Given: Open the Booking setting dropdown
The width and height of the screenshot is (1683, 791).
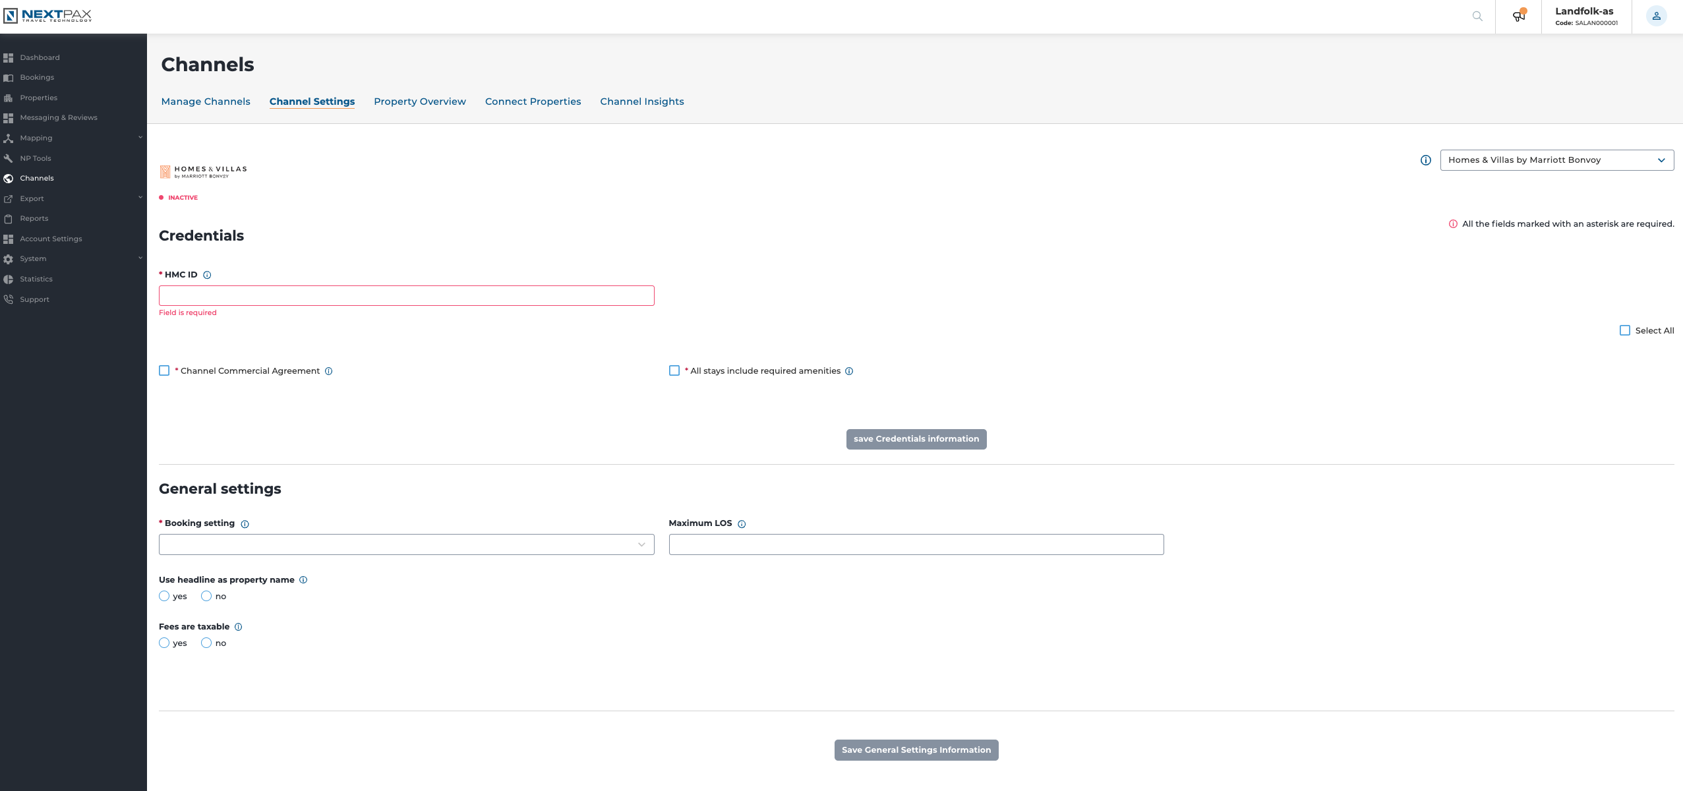Looking at the screenshot, I should coord(406,544).
